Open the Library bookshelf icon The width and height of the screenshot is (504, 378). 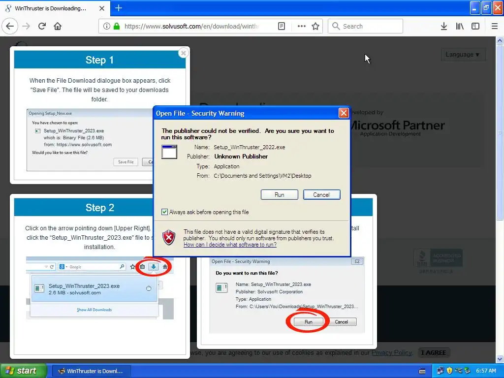pos(460,26)
